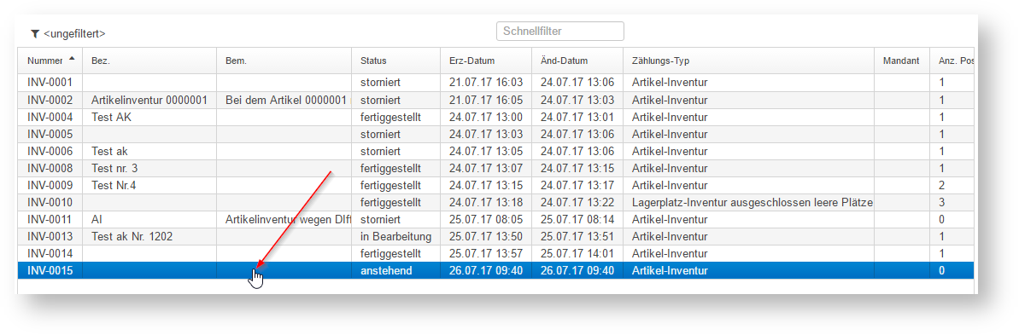Click the 'Test ak Nr. 1202' cell
The width and height of the screenshot is (1019, 335).
[x=149, y=236]
